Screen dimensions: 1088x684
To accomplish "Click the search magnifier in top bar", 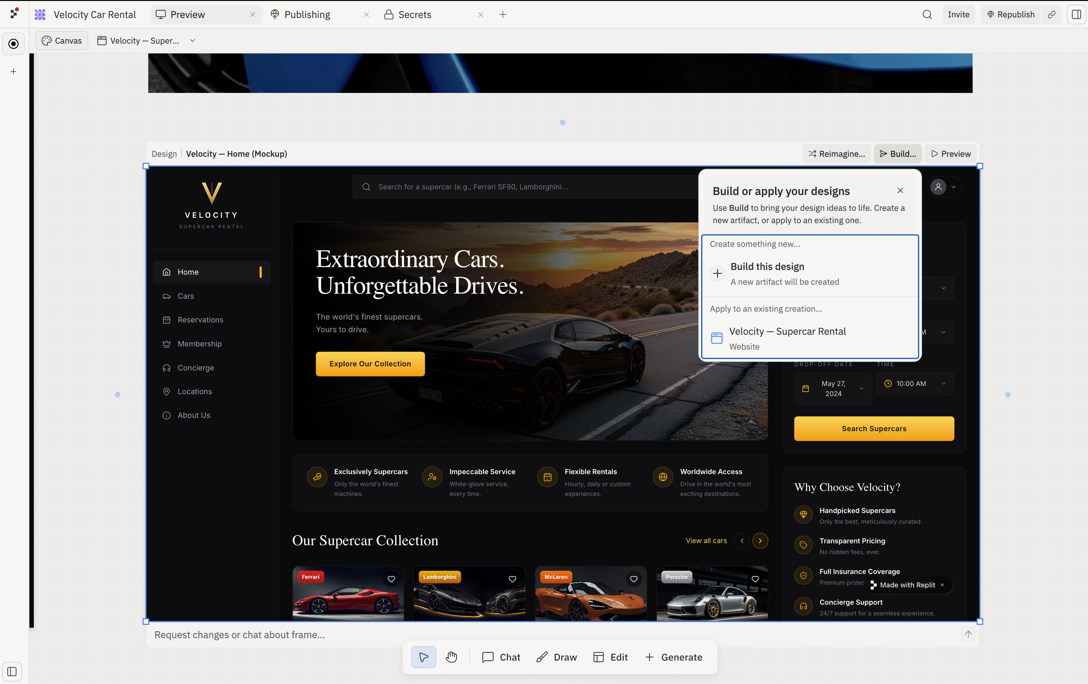I will click(927, 15).
